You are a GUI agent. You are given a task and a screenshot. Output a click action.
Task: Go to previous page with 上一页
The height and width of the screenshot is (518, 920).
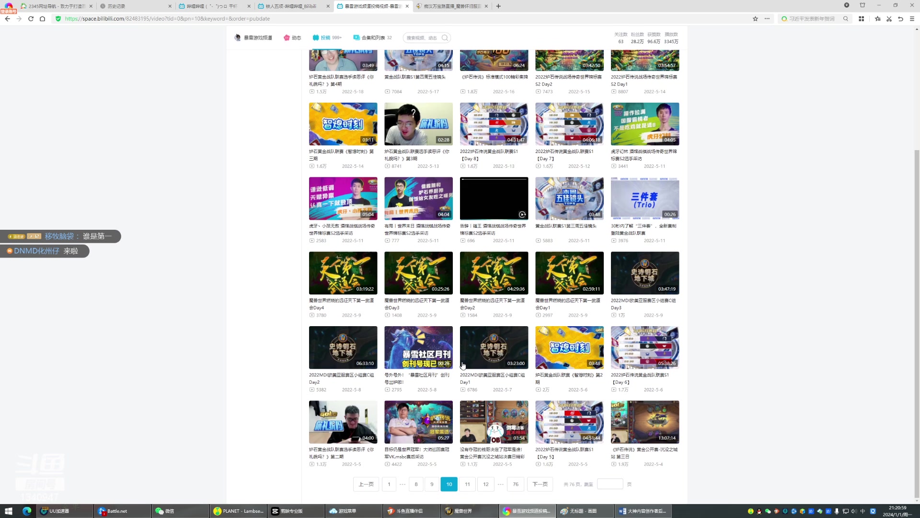(x=366, y=484)
